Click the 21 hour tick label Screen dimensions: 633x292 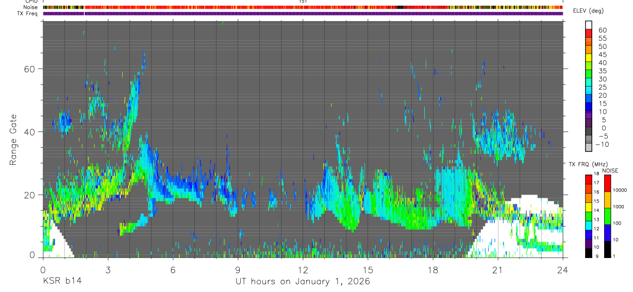(498, 270)
